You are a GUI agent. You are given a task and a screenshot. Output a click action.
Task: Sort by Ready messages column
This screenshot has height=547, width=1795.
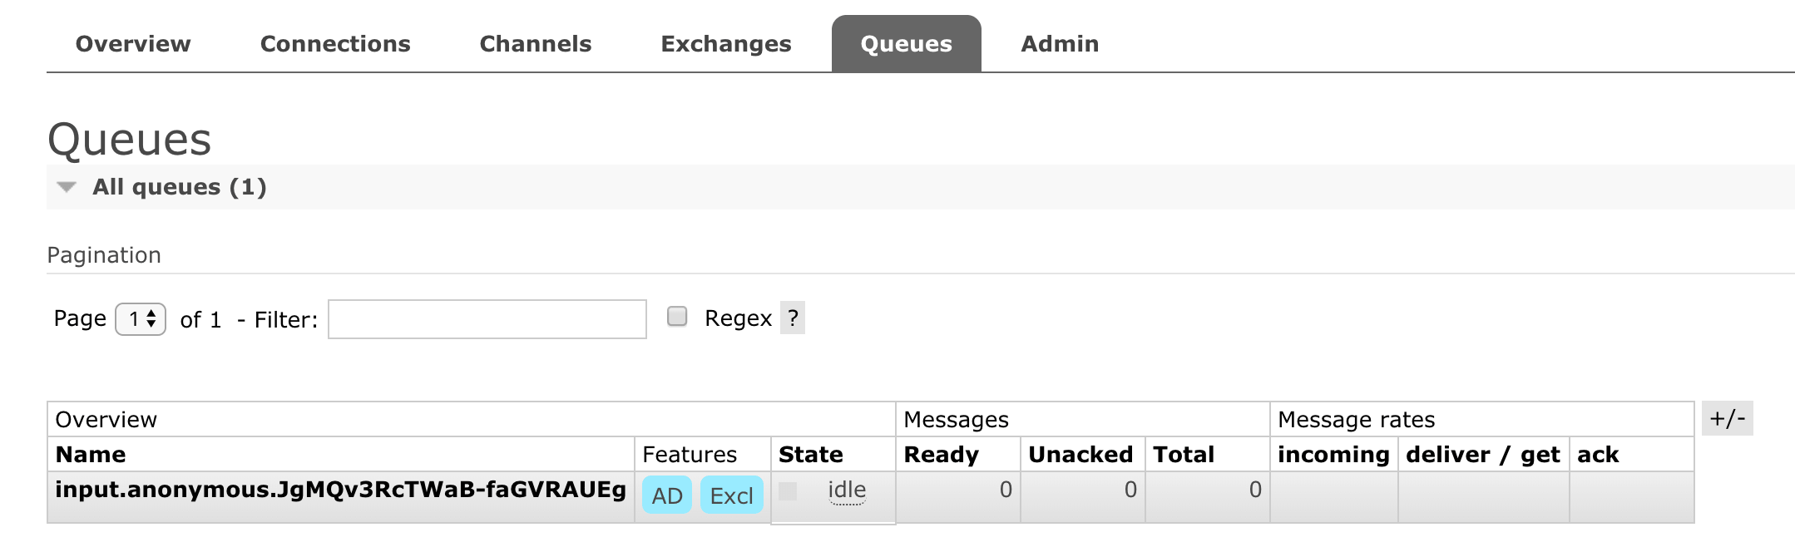tap(941, 455)
